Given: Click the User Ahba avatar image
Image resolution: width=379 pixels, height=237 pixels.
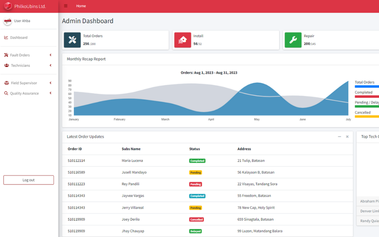Looking at the screenshot, I should click(x=8, y=21).
